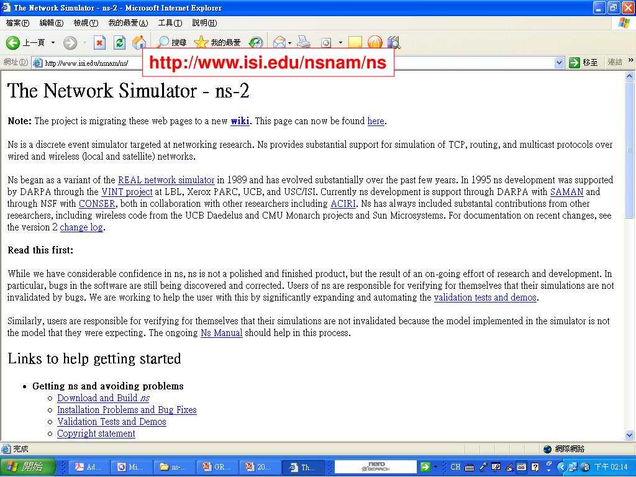The height and width of the screenshot is (477, 636).
Task: Switch to the '20...' taskbar item
Action: tap(261, 467)
